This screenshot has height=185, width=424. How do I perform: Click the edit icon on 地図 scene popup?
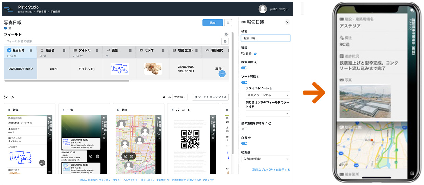click(126, 156)
